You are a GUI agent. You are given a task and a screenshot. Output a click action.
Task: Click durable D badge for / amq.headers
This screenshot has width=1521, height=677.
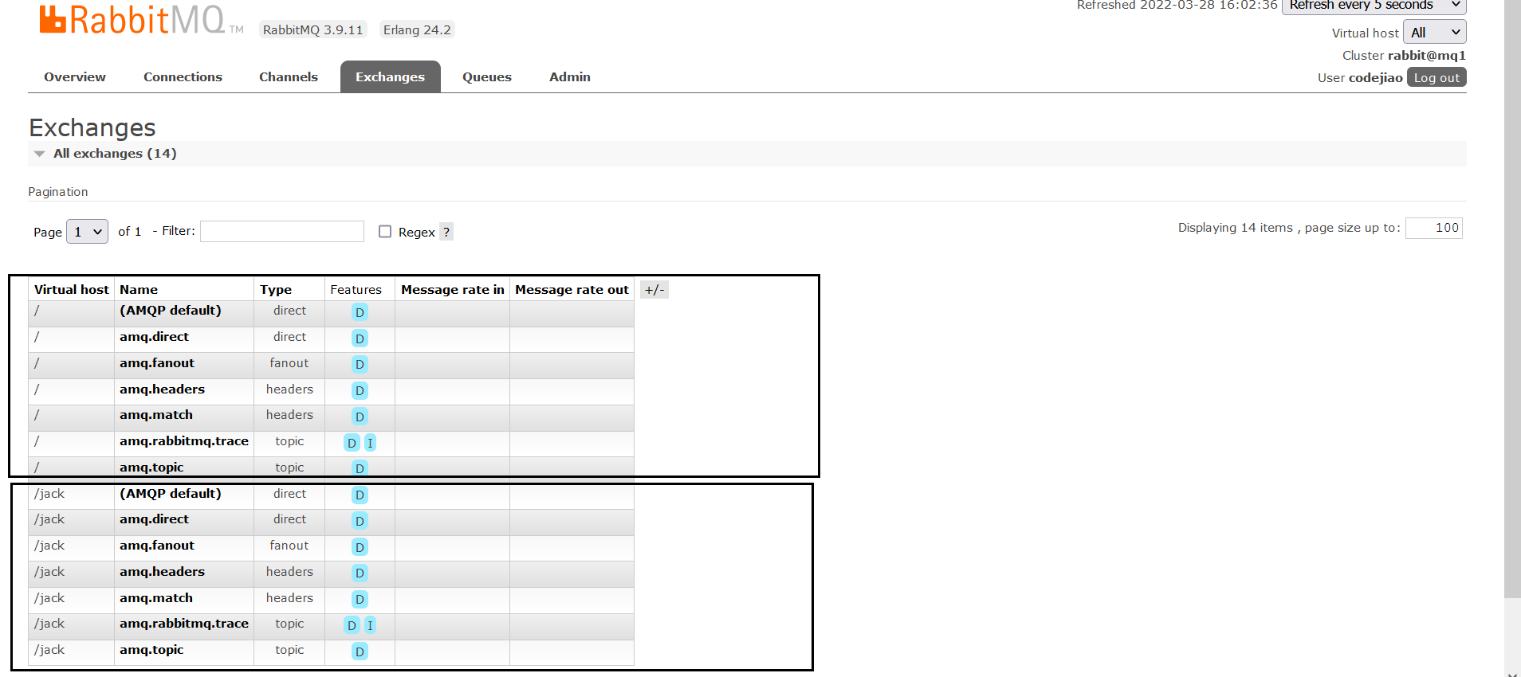360,390
